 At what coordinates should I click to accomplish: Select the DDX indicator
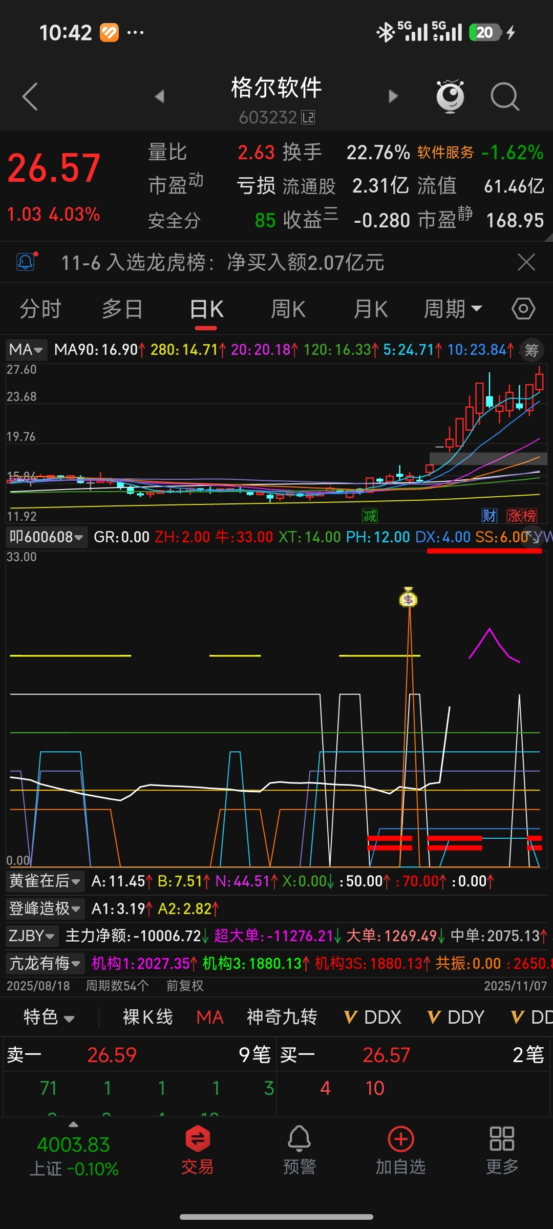pyautogui.click(x=373, y=1017)
